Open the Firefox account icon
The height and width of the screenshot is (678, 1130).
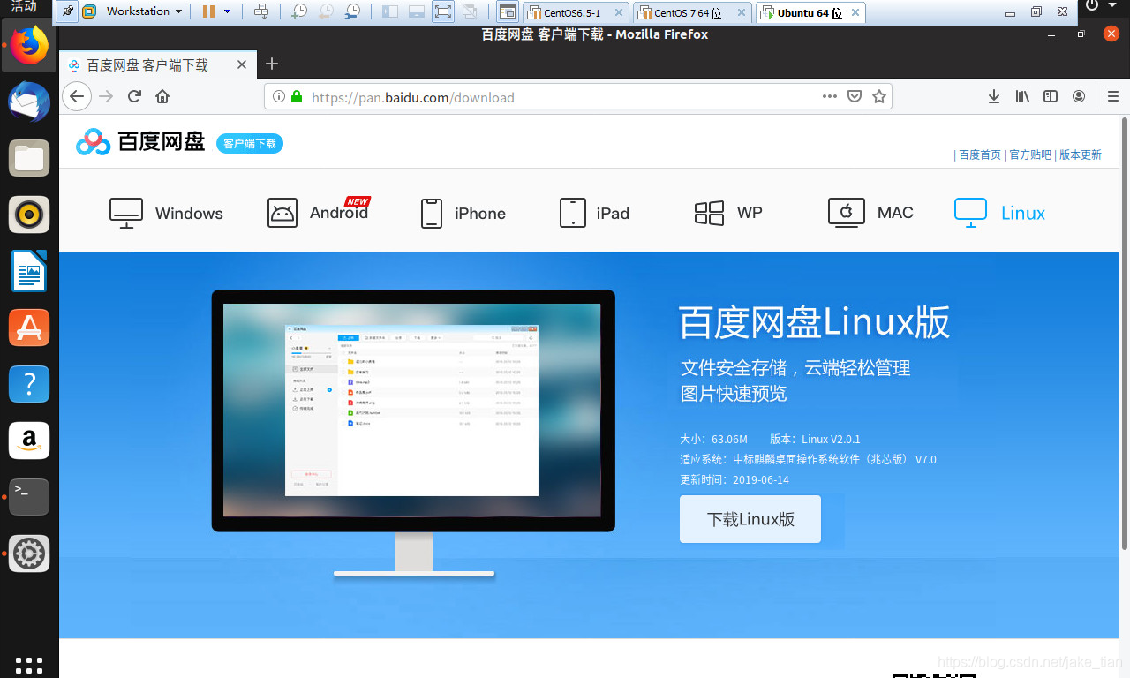click(x=1079, y=96)
